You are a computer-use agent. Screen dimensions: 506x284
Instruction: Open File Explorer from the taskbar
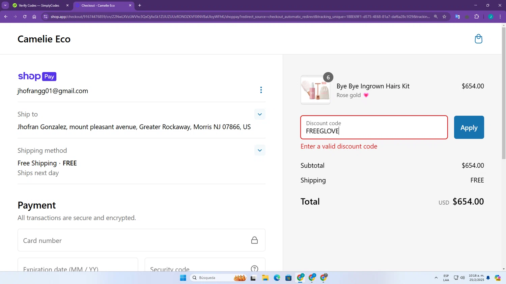(x=265, y=278)
